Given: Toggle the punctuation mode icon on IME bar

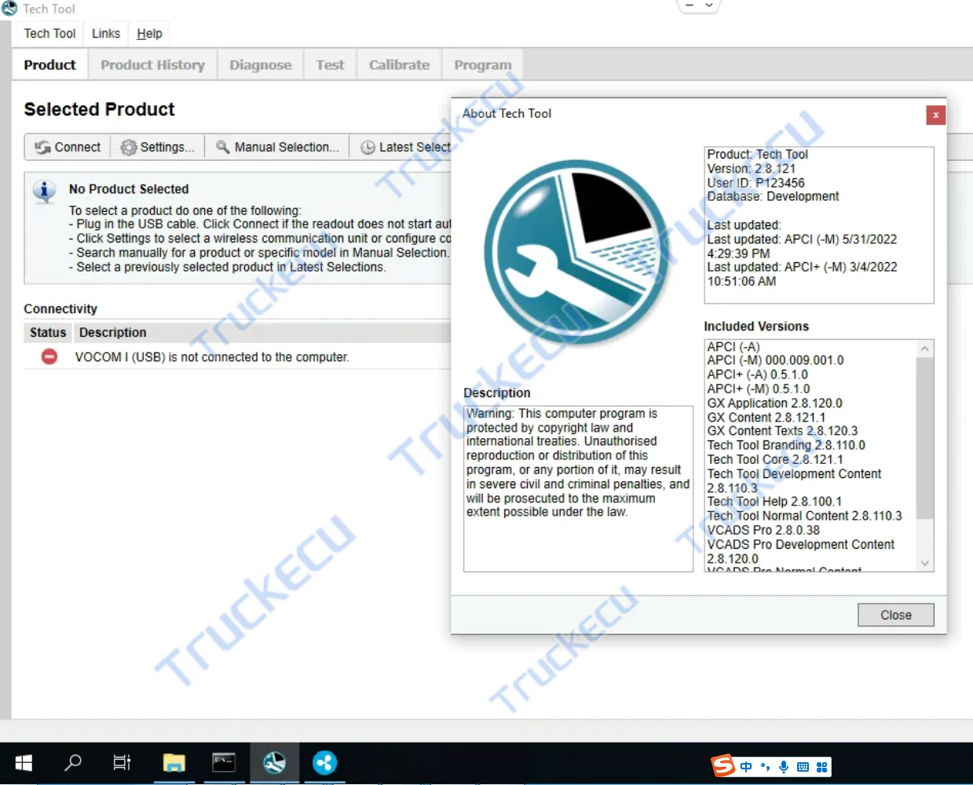Looking at the screenshot, I should pyautogui.click(x=765, y=767).
